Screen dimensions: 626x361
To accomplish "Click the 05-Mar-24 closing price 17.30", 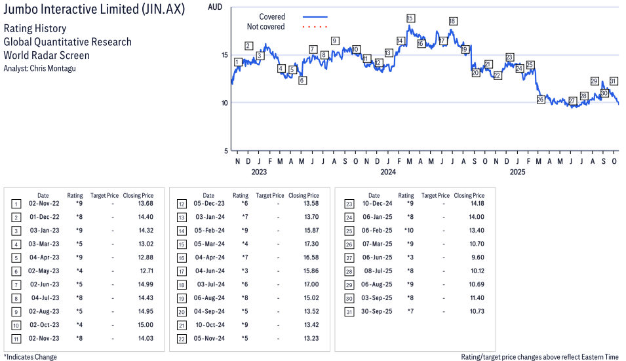I will pyautogui.click(x=311, y=244).
